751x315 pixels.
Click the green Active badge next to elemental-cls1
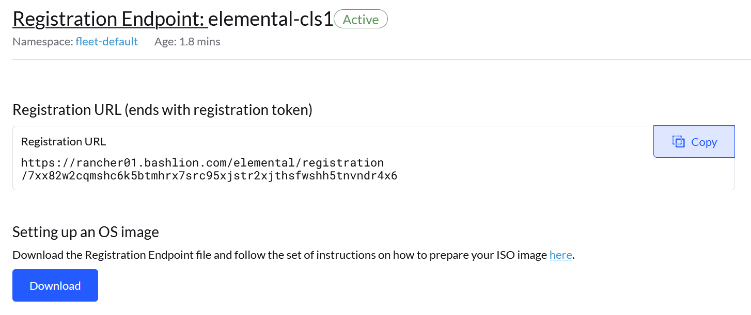361,19
